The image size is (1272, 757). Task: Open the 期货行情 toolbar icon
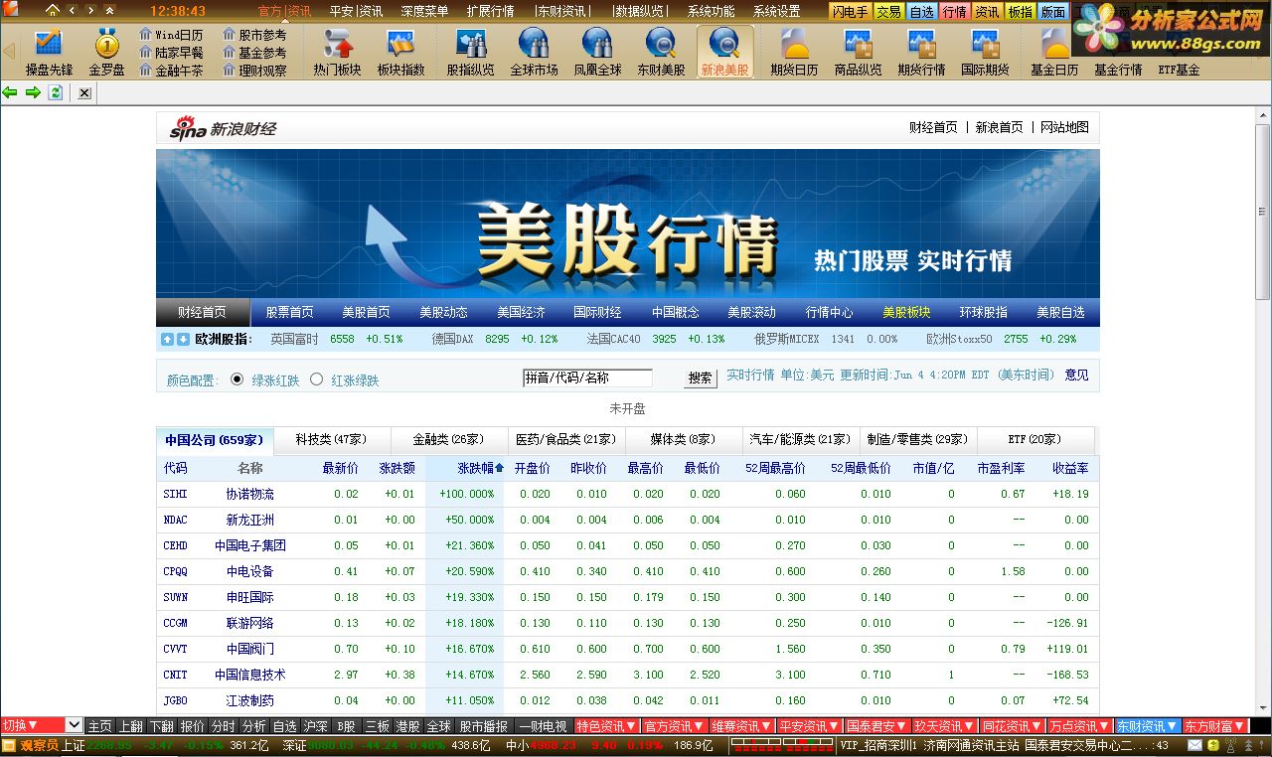pos(921,52)
